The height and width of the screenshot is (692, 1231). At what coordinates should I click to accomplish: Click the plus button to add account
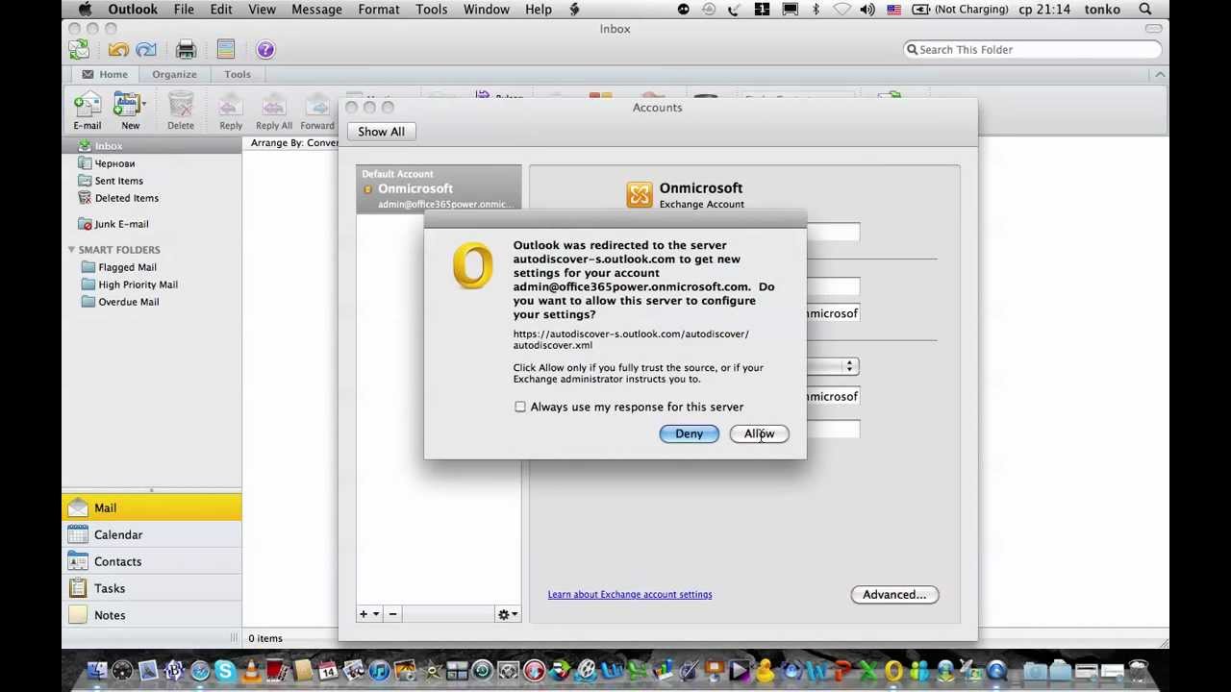coord(364,614)
